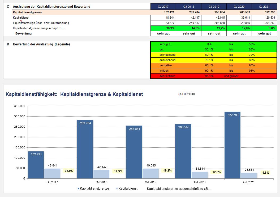Select the tall GJ 2021 dark blue bar
The width and height of the screenshot is (280, 197).
232,146
